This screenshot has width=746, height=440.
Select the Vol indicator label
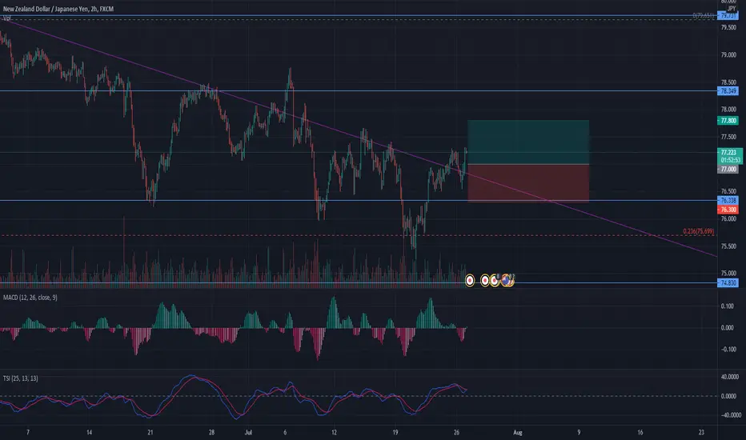(7, 18)
